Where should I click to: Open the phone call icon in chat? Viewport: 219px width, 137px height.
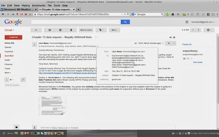coord(23,80)
